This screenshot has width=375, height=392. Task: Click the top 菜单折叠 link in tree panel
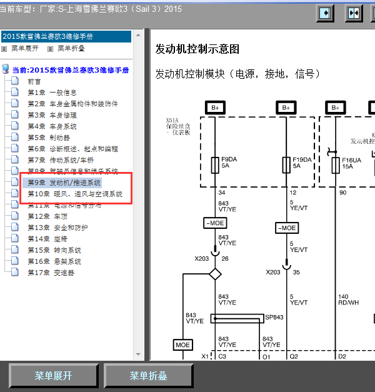click(71, 49)
